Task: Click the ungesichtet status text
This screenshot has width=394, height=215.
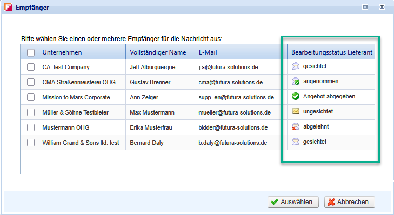Action: pos(318,111)
